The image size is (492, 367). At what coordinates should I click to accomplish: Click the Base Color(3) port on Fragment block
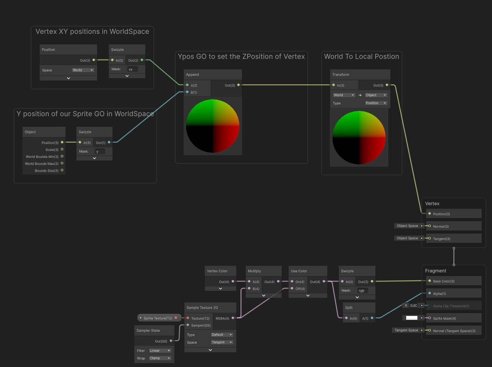tap(429, 281)
